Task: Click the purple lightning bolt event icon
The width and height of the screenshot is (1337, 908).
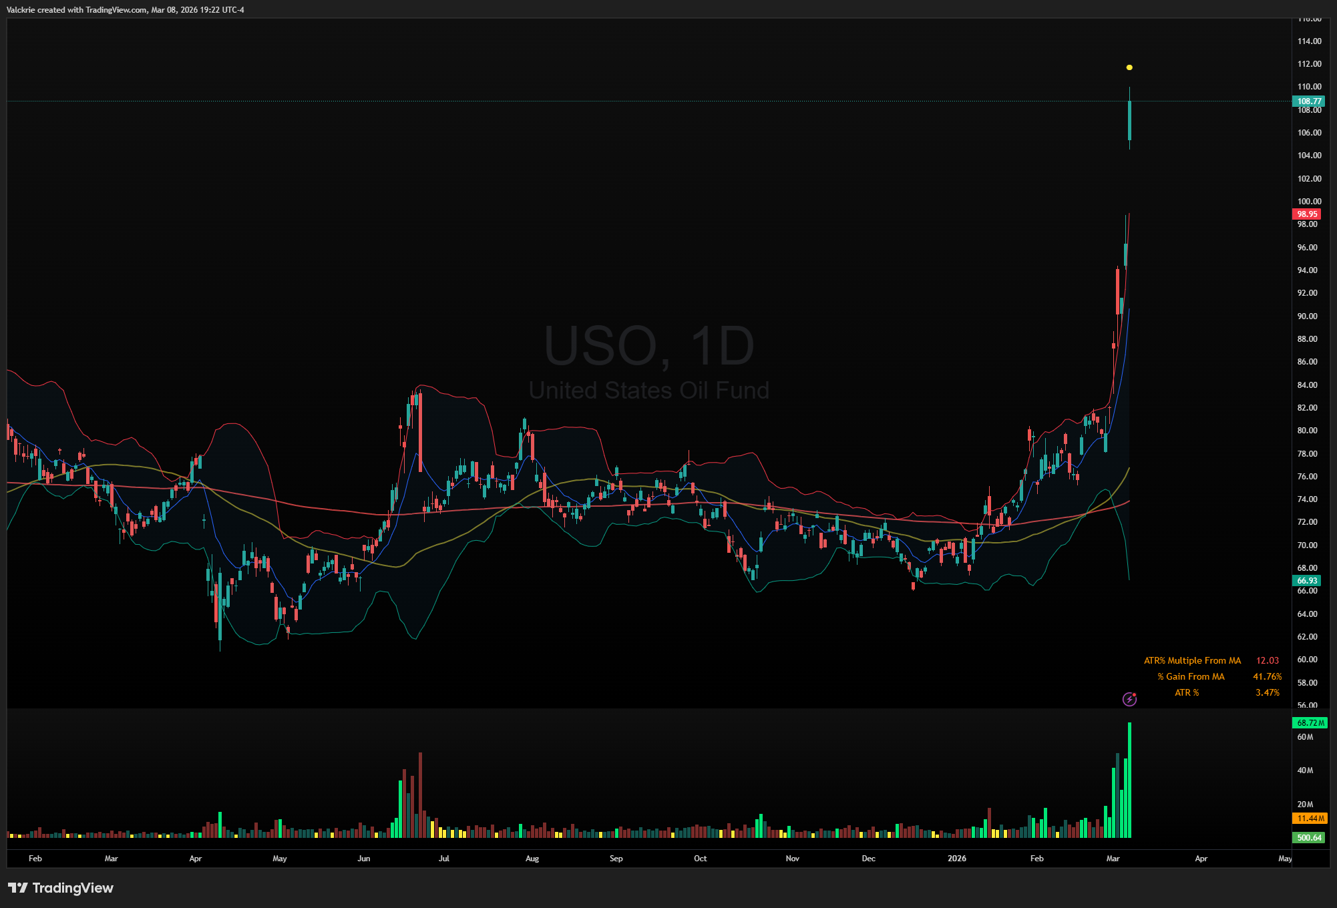Action: click(x=1129, y=699)
